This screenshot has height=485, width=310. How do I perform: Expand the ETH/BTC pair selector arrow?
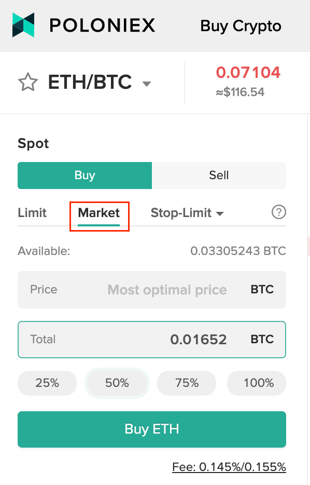pyautogui.click(x=146, y=84)
